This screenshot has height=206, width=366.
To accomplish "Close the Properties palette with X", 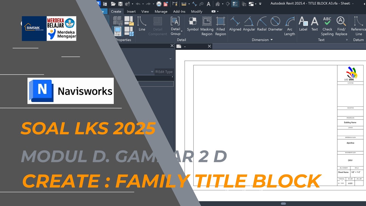I will pos(172,46).
